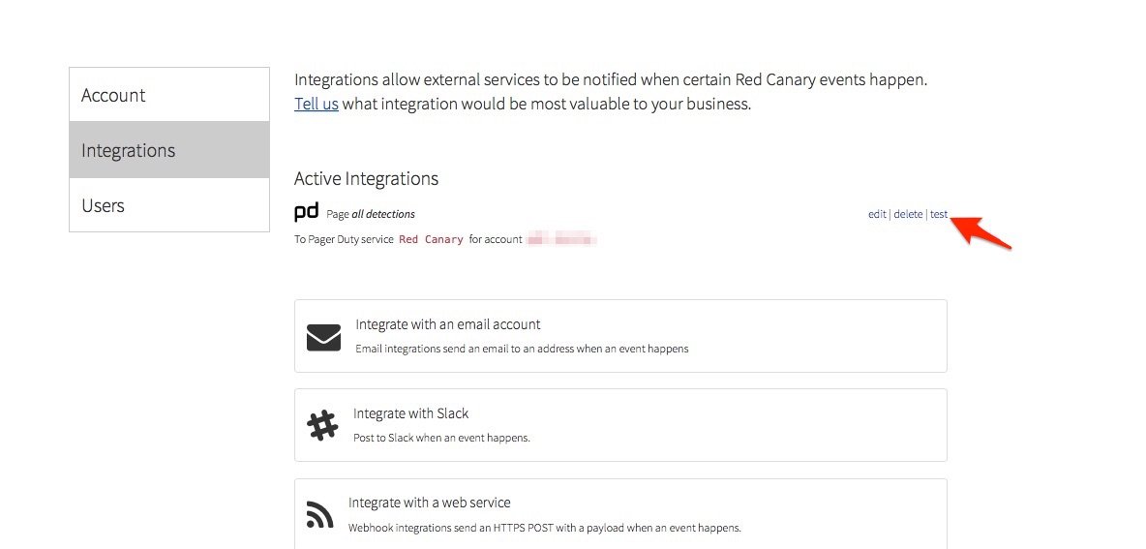Image resolution: width=1146 pixels, height=549 pixels.
Task: Click the blurred PagerDuty account name
Action: [x=561, y=238]
